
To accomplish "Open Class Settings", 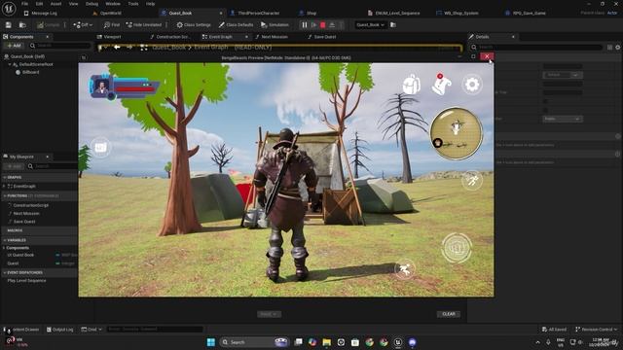I will coord(194,25).
